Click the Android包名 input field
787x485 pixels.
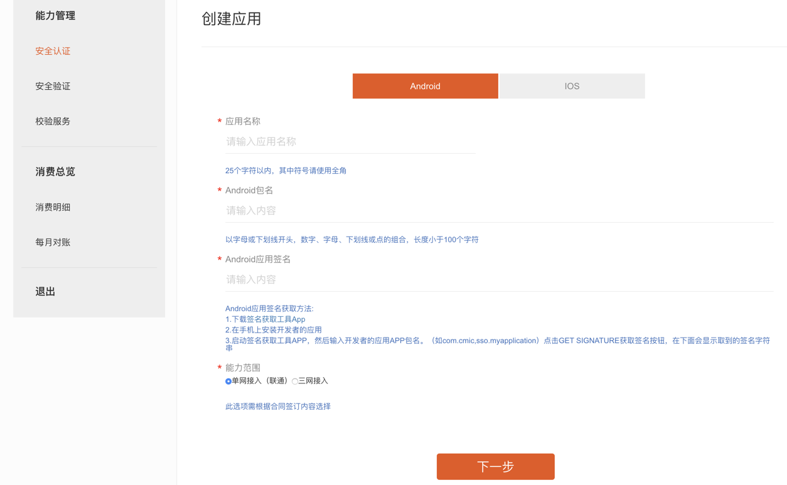point(499,211)
